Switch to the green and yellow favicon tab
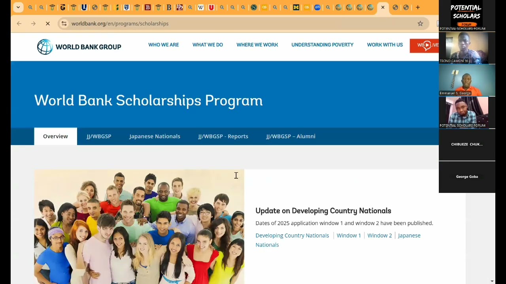 pos(116,7)
